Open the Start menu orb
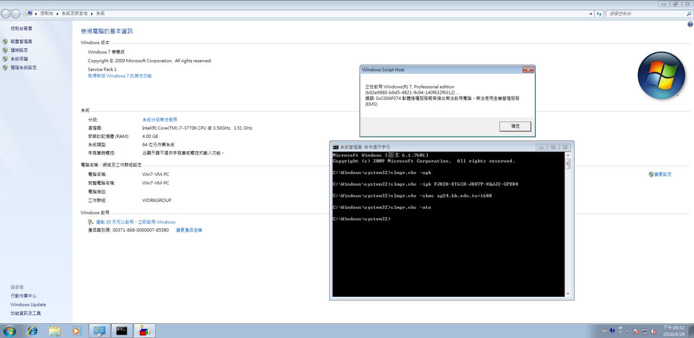Image resolution: width=694 pixels, height=338 pixels. pos(10,330)
